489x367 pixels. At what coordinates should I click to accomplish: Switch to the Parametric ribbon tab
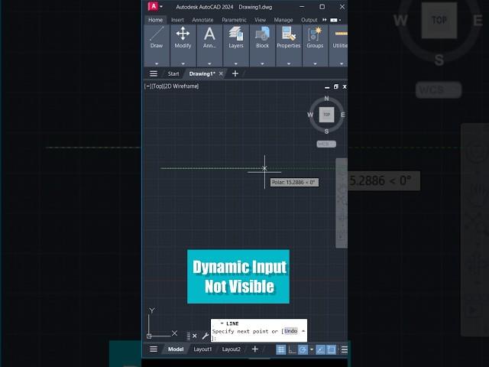[234, 20]
